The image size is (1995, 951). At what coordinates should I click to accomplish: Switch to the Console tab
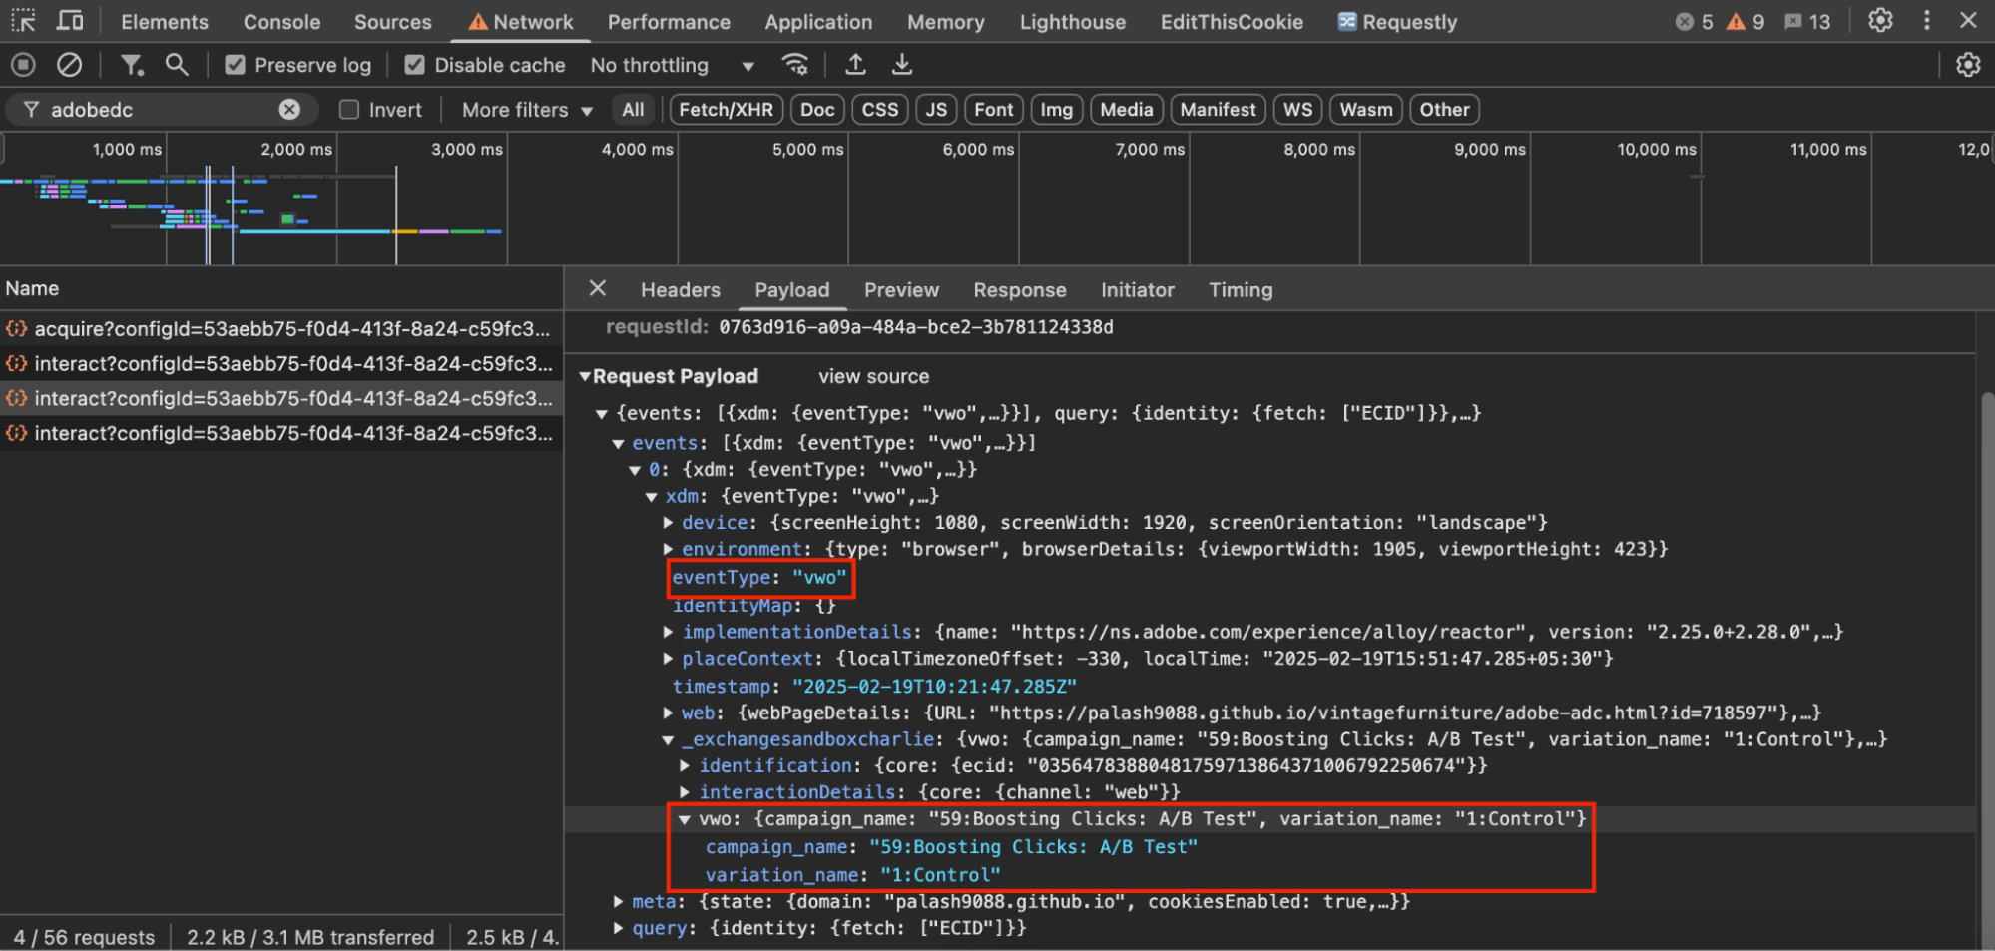pyautogui.click(x=281, y=22)
